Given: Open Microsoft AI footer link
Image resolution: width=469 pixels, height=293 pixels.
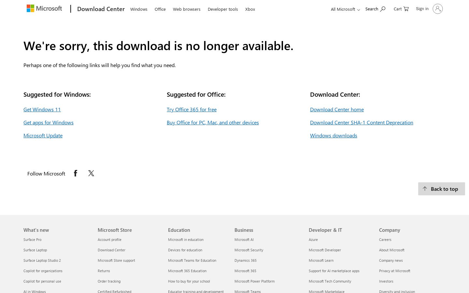Looking at the screenshot, I should coord(244,240).
